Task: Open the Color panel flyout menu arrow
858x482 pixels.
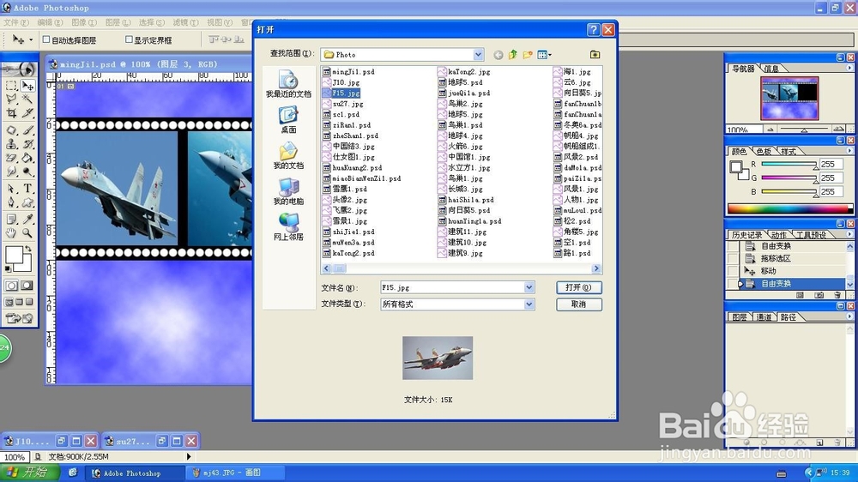Action: (849, 151)
